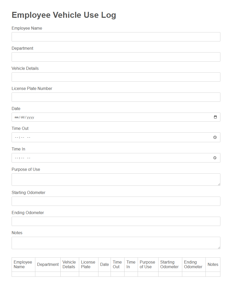Viewport: 232px width, 287px height.
Task: Click the Purpose of Use column header in the table
Action: click(147, 264)
